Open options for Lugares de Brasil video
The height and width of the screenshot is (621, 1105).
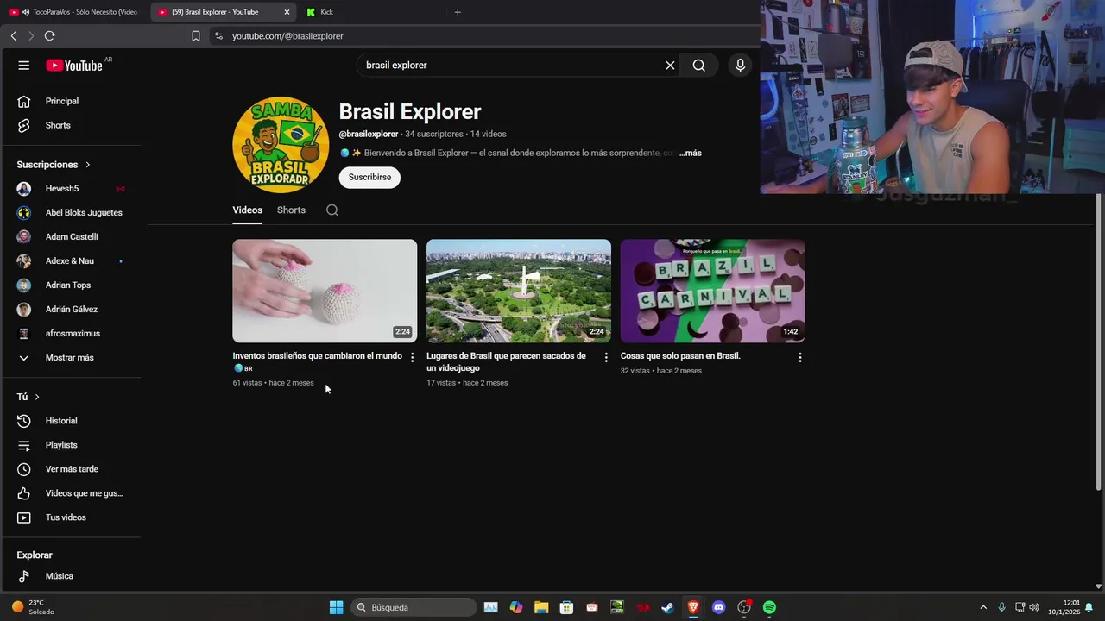point(606,357)
